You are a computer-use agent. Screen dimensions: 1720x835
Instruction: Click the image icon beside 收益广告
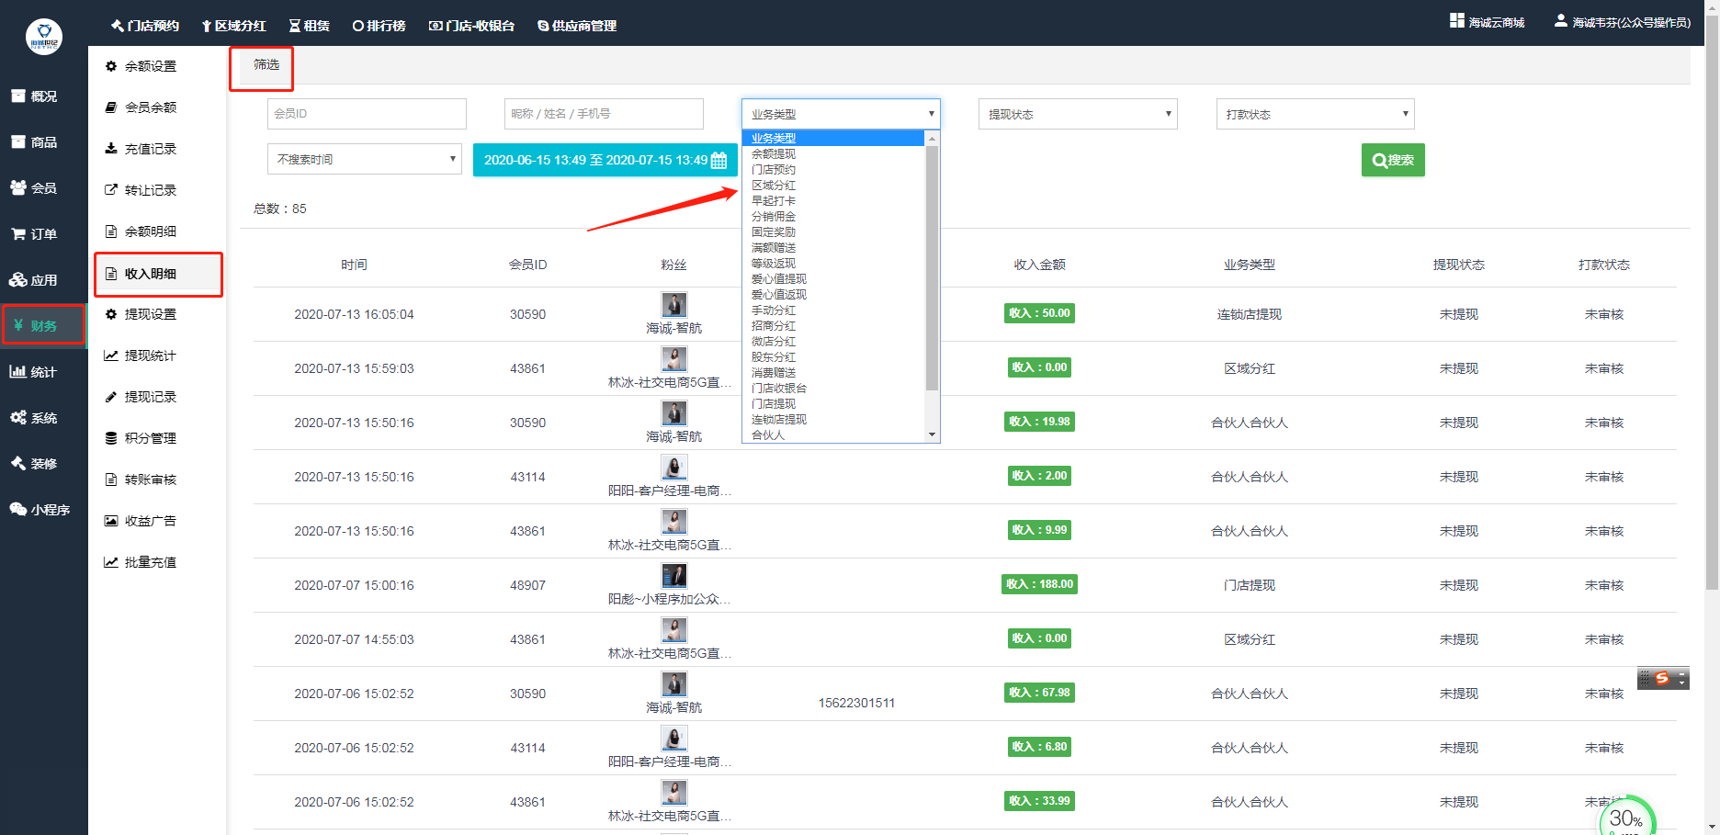tap(111, 521)
